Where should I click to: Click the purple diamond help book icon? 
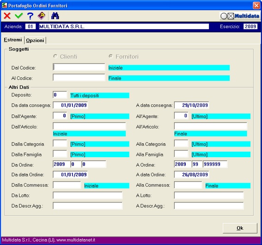(x=42, y=16)
